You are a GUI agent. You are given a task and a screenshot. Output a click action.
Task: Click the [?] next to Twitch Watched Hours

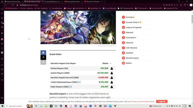[79, 82]
